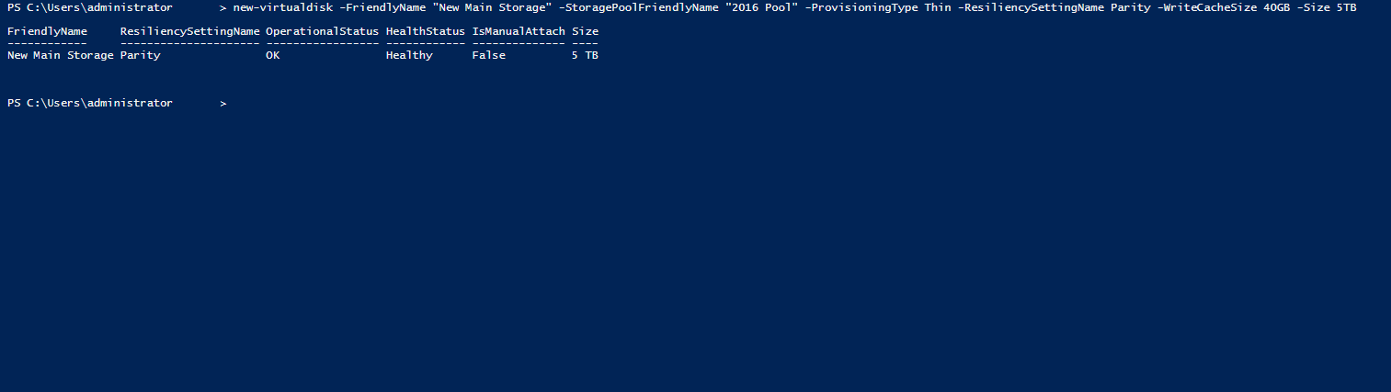Viewport: 1391px width, 392px height.
Task: Click the ResiliencySettingName column header
Action: [189, 31]
